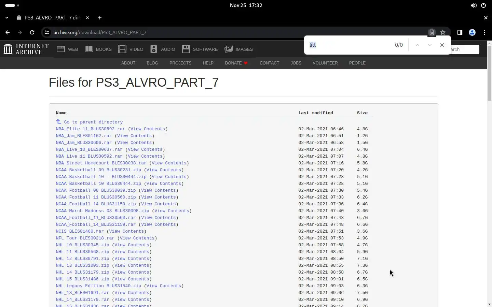Open the Books section
The image size is (492, 307).
pos(98,49)
